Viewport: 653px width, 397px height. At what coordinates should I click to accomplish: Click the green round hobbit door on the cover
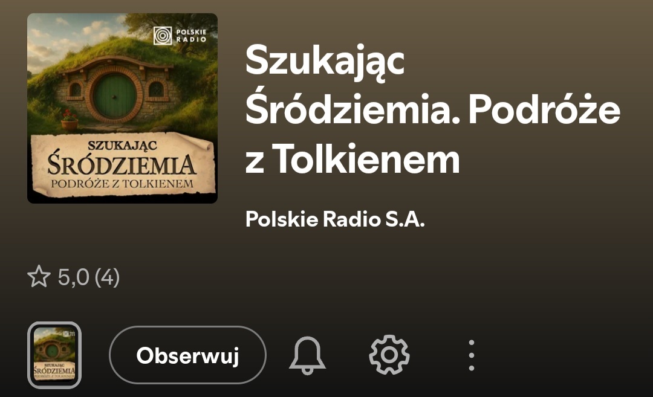115,95
